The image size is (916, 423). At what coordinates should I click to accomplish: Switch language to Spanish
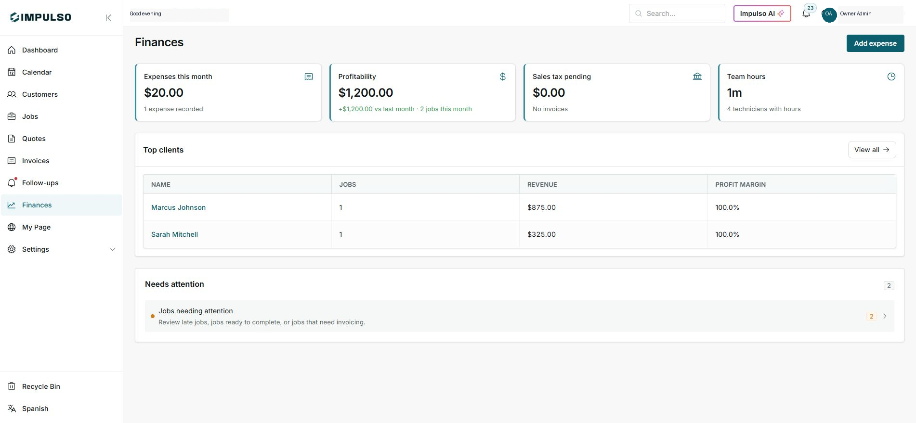click(x=61, y=409)
